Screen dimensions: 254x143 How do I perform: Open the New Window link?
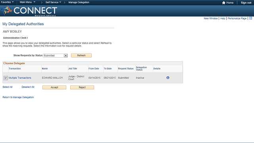(211, 19)
